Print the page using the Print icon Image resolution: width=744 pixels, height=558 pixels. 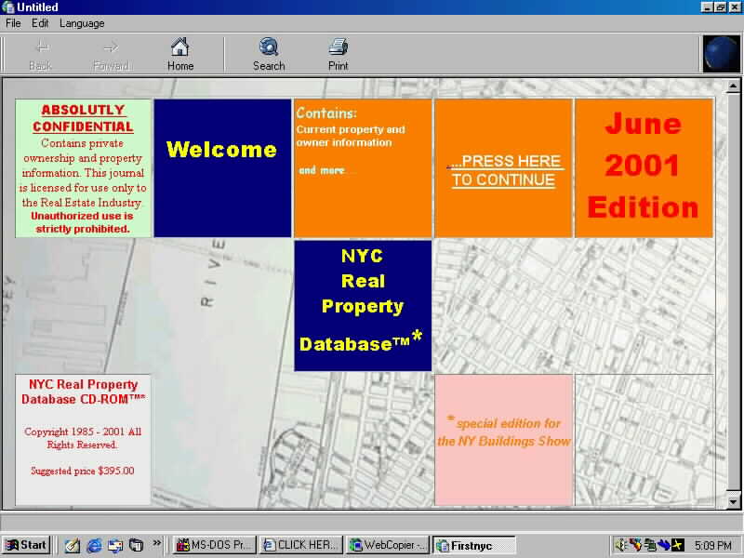[339, 53]
